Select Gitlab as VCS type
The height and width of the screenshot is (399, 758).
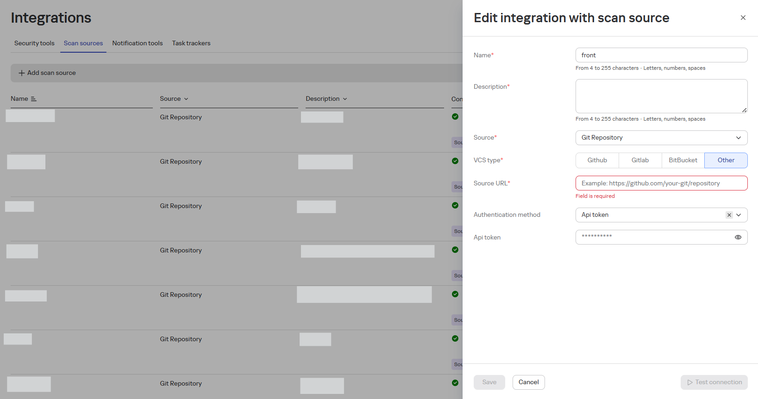[640, 160]
